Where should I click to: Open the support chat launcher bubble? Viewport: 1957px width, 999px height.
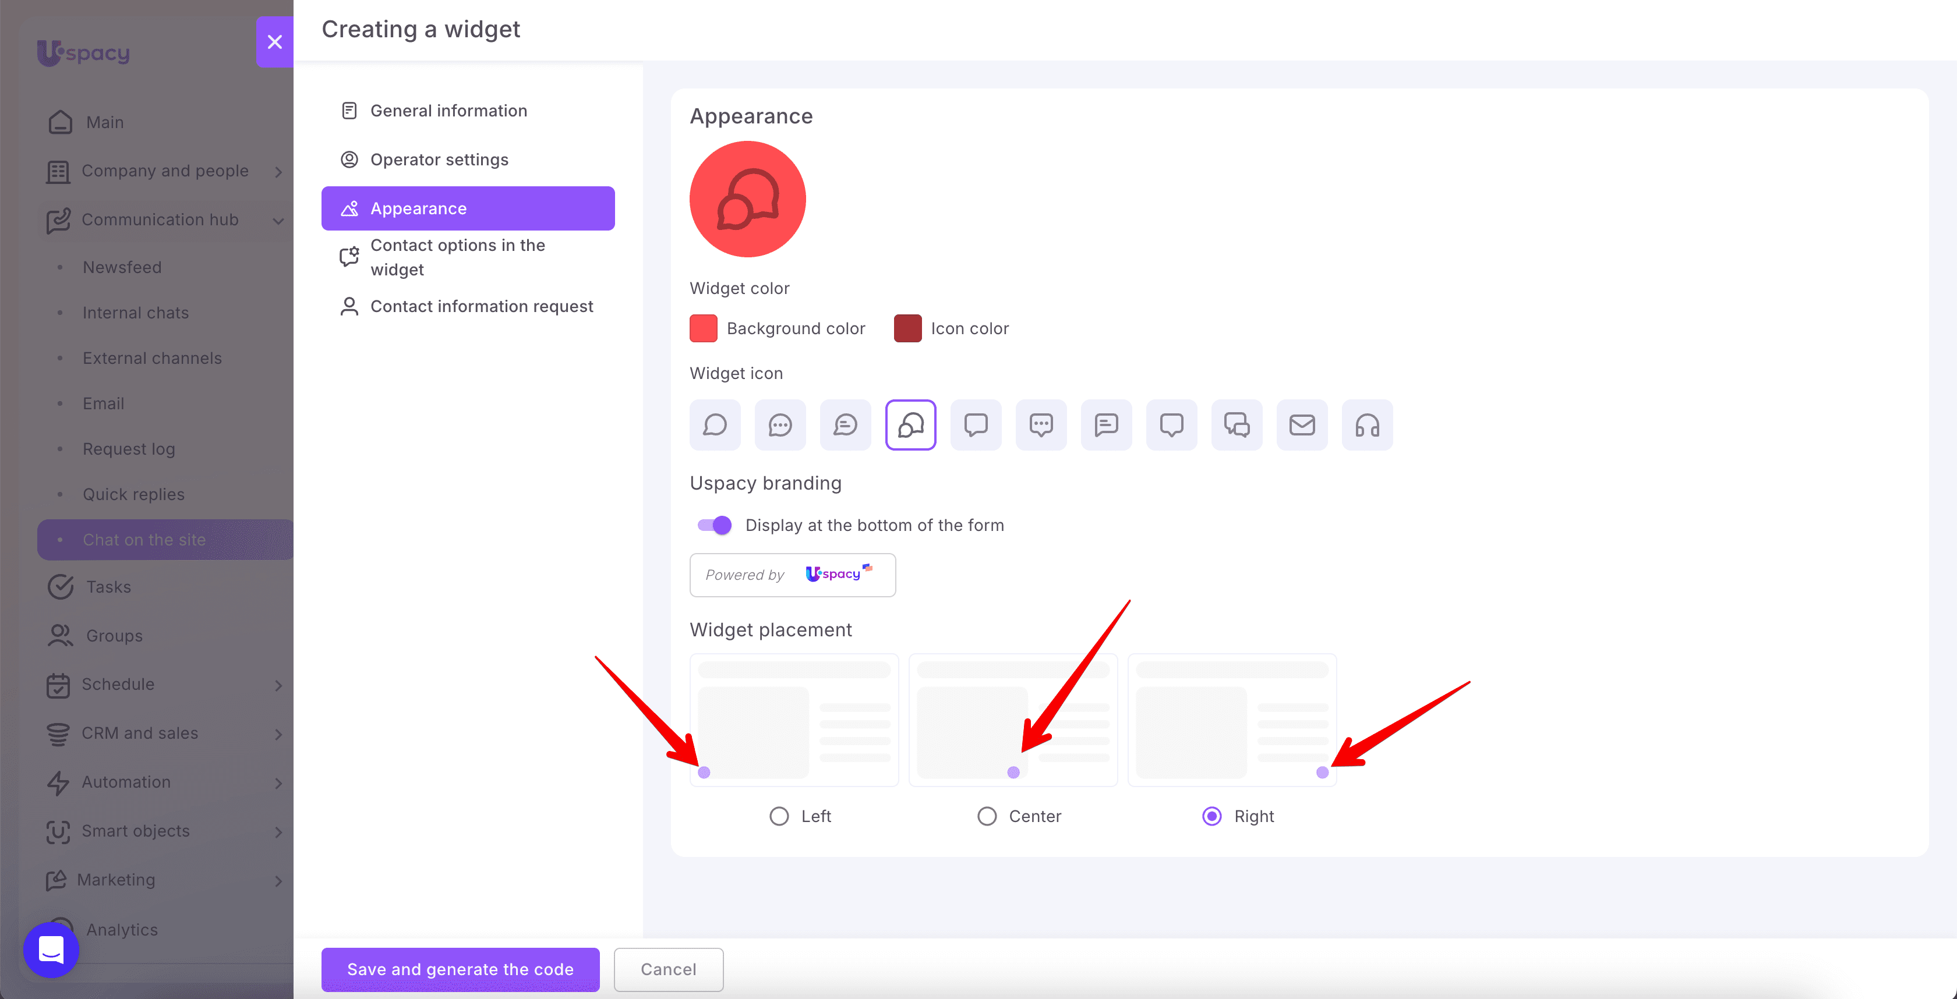(52, 950)
